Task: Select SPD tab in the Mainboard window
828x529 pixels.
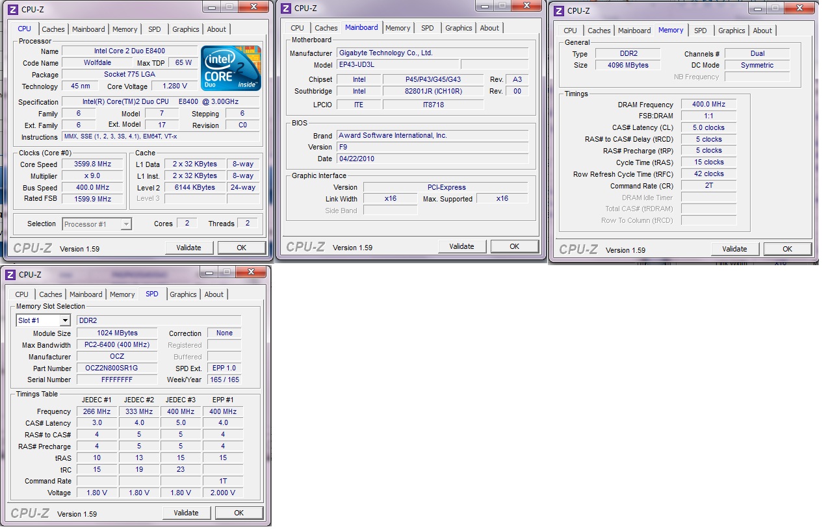Action: point(428,28)
